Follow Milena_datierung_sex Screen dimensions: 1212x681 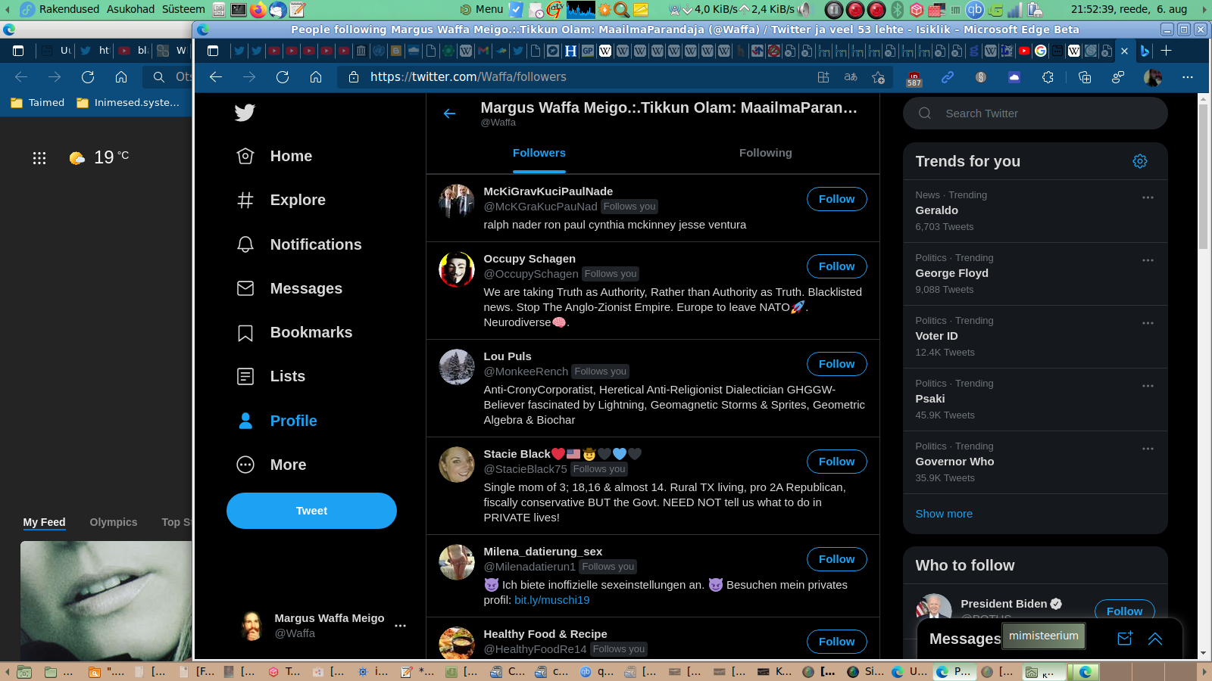(837, 559)
